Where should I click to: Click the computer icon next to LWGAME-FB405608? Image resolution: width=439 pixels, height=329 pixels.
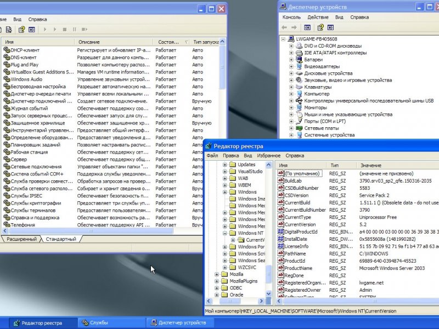tap(291, 39)
